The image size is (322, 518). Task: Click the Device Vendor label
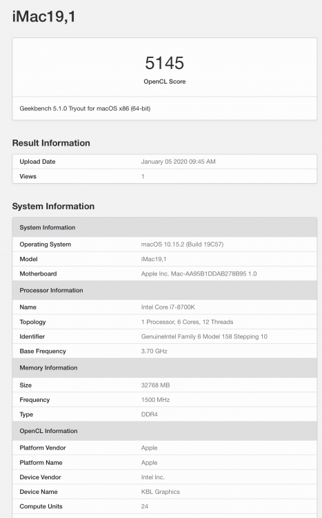pyautogui.click(x=40, y=477)
